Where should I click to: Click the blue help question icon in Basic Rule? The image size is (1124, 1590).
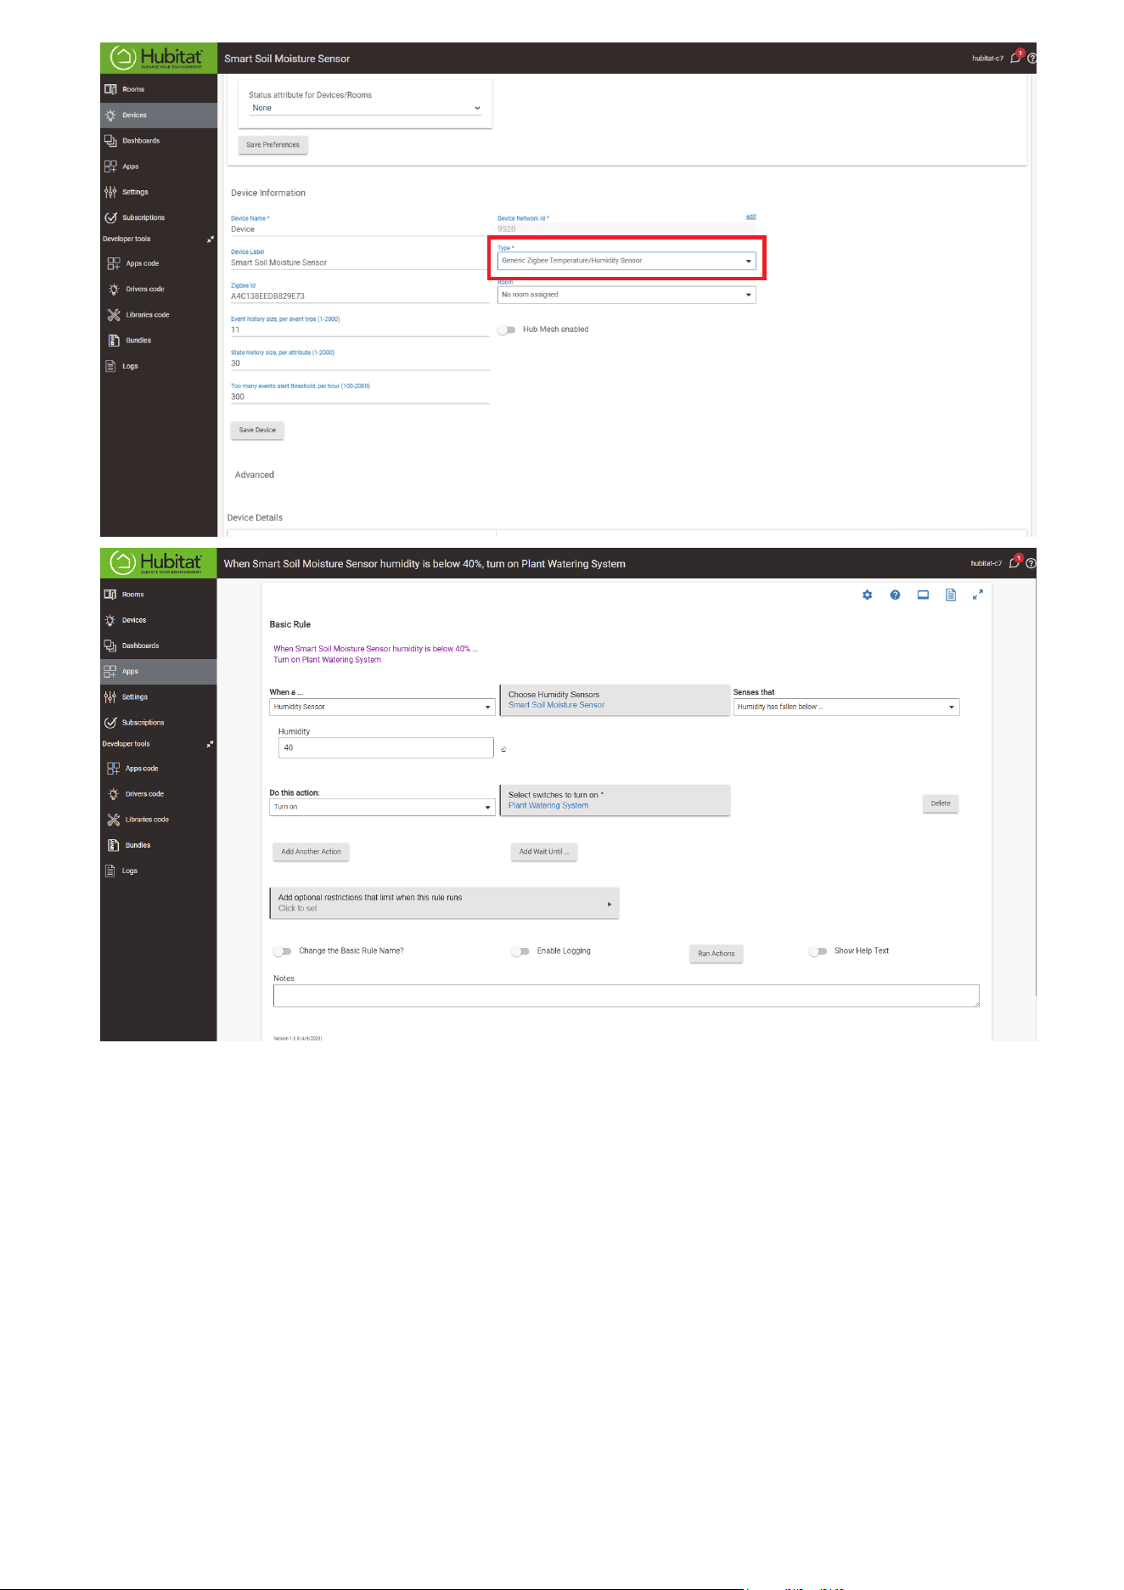(x=895, y=595)
